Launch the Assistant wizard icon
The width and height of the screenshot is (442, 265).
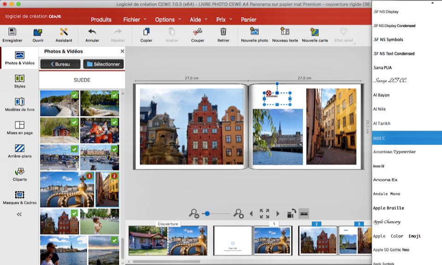[x=64, y=32]
